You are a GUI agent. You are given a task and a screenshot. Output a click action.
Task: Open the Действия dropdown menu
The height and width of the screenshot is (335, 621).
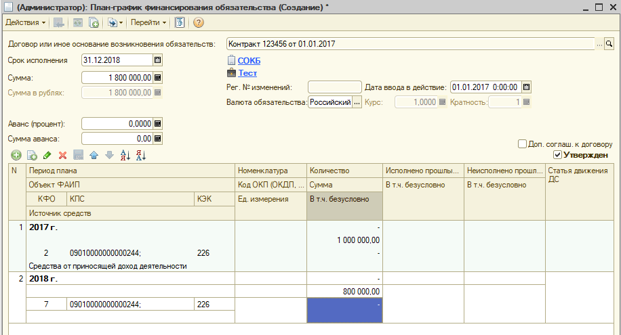click(26, 22)
